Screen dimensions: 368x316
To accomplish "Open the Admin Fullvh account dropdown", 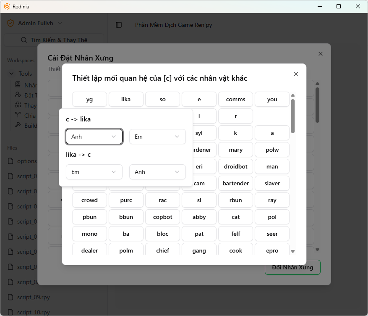I will [x=35, y=23].
